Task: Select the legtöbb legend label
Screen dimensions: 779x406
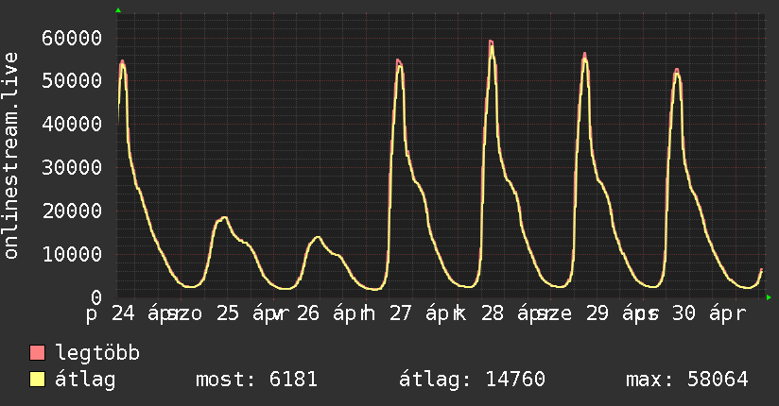Action: [x=97, y=353]
